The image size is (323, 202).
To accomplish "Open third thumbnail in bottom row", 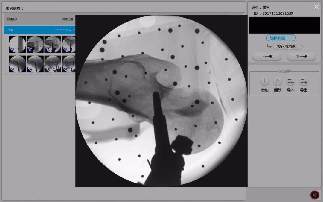I will point(53,64).
